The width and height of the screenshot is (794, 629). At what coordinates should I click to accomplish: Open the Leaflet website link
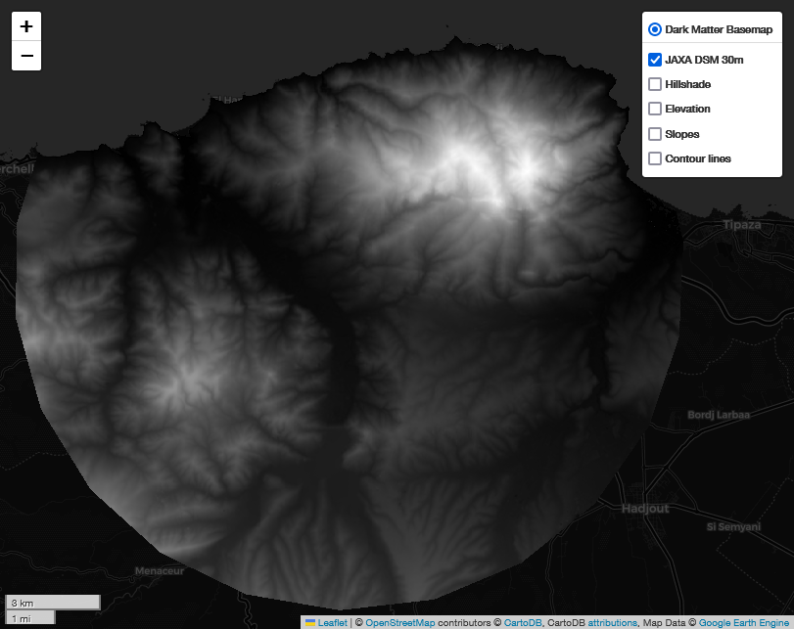click(x=331, y=622)
